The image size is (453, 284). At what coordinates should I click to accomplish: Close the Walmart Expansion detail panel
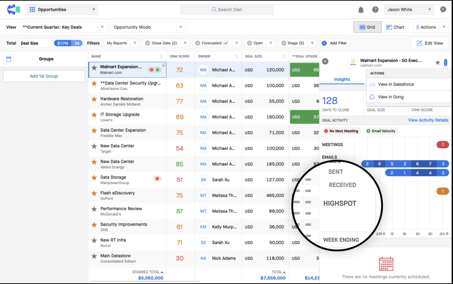tap(325, 61)
